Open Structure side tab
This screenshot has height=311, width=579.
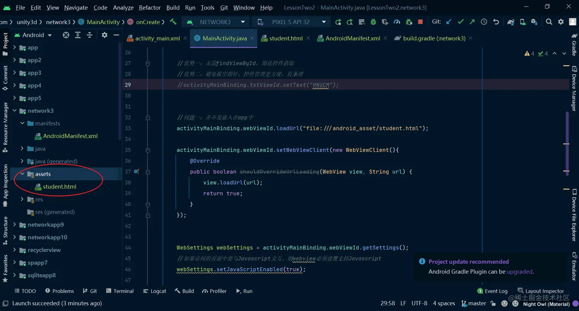click(5, 231)
